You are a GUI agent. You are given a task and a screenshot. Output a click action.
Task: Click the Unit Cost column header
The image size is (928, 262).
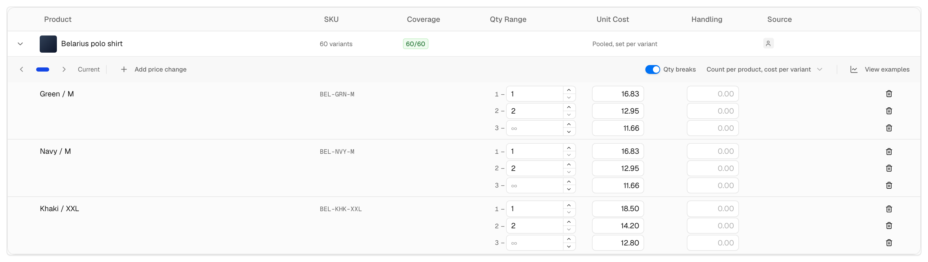[612, 20]
